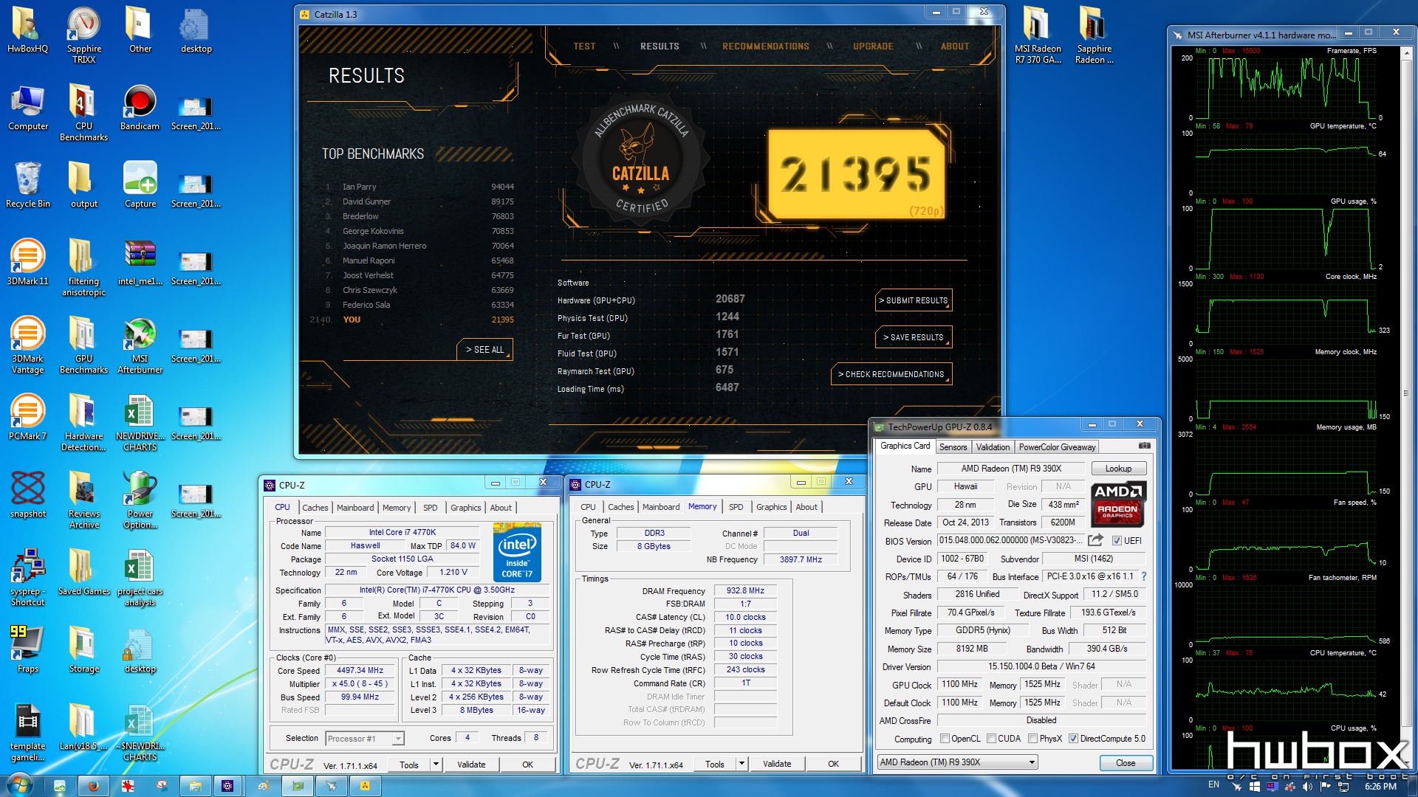Click the Capture desktop icon
Viewport: 1418px width, 797px height.
(x=140, y=185)
